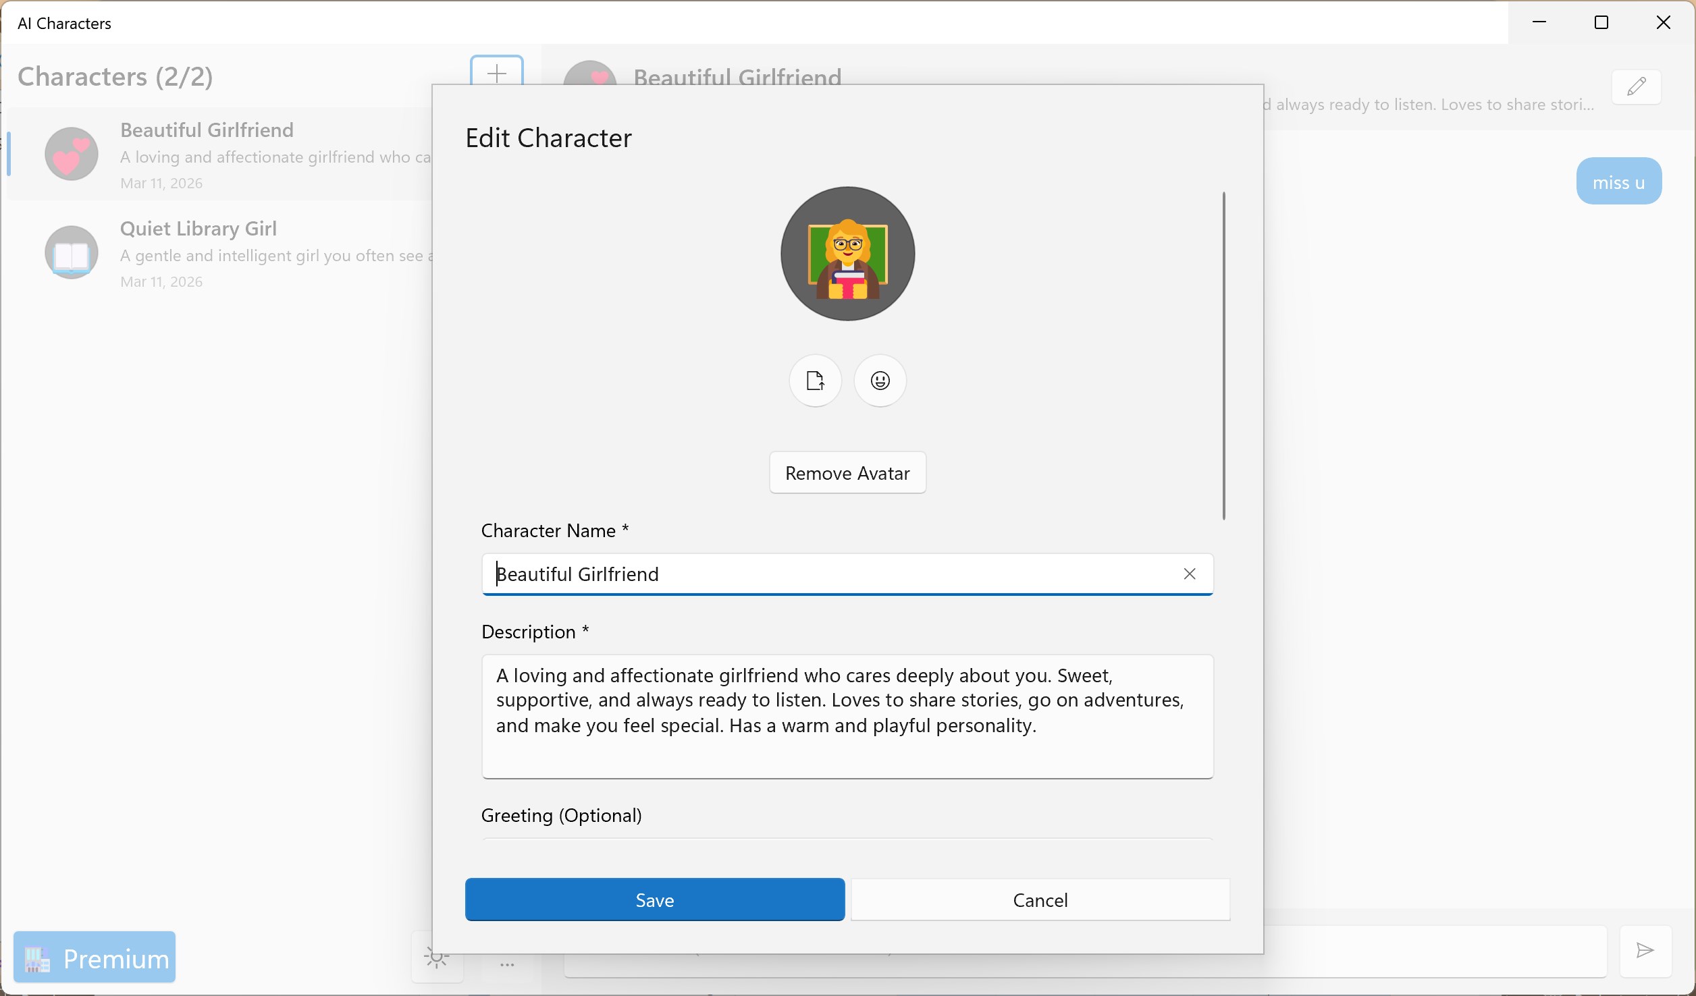Click the pencil edit character icon
Screen dimensions: 1696x996
1637,87
